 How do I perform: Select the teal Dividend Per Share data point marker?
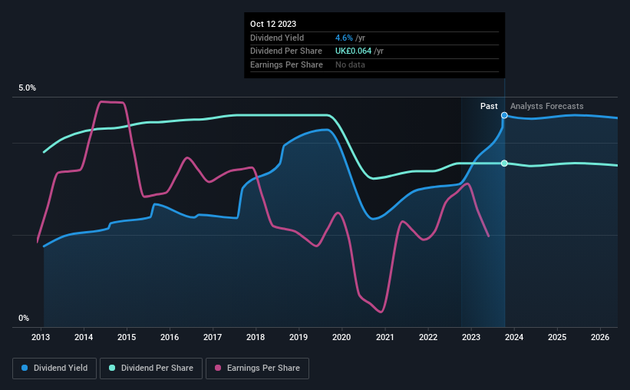504,164
